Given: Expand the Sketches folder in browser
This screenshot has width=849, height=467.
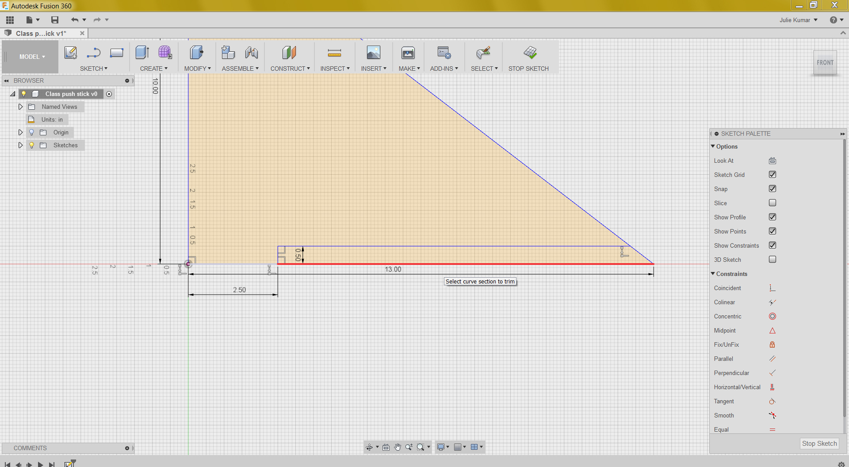Looking at the screenshot, I should coord(20,145).
